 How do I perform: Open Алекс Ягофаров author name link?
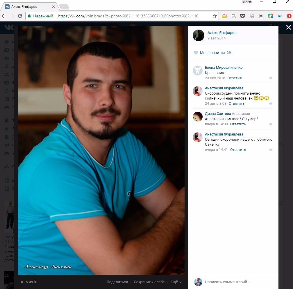[x=222, y=33]
